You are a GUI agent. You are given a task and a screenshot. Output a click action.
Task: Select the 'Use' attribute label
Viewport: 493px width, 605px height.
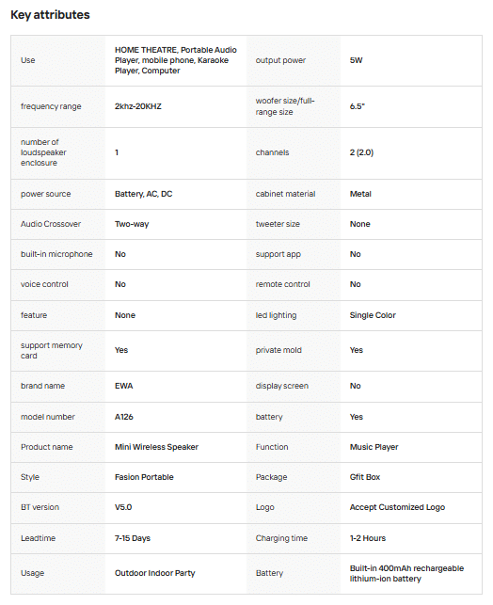tap(28, 60)
